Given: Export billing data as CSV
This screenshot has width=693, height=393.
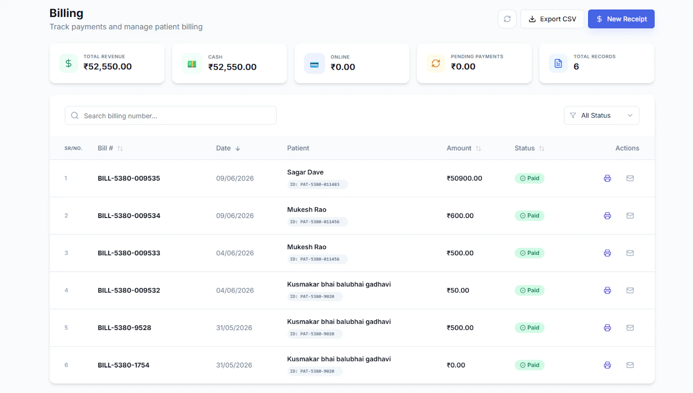Looking at the screenshot, I should (x=552, y=19).
